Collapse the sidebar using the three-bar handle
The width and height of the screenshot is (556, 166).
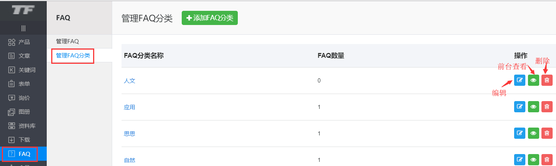click(x=23, y=28)
